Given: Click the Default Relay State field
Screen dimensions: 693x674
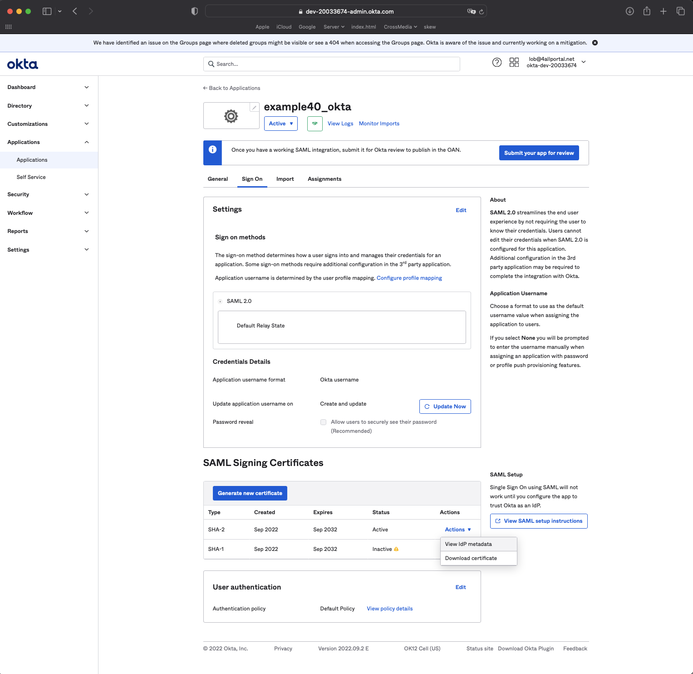Looking at the screenshot, I should tap(342, 327).
